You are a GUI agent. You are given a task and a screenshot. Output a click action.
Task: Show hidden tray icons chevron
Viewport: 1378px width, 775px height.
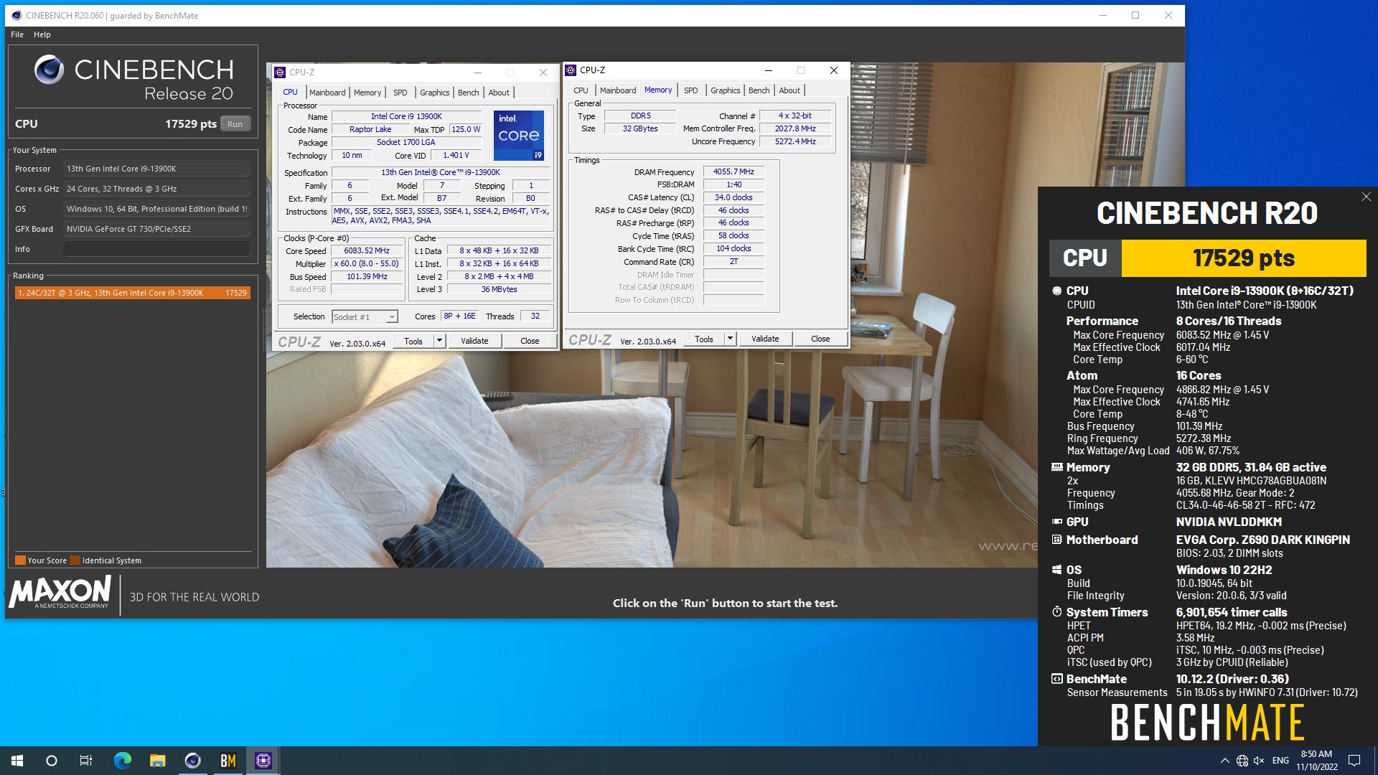pyautogui.click(x=1224, y=761)
